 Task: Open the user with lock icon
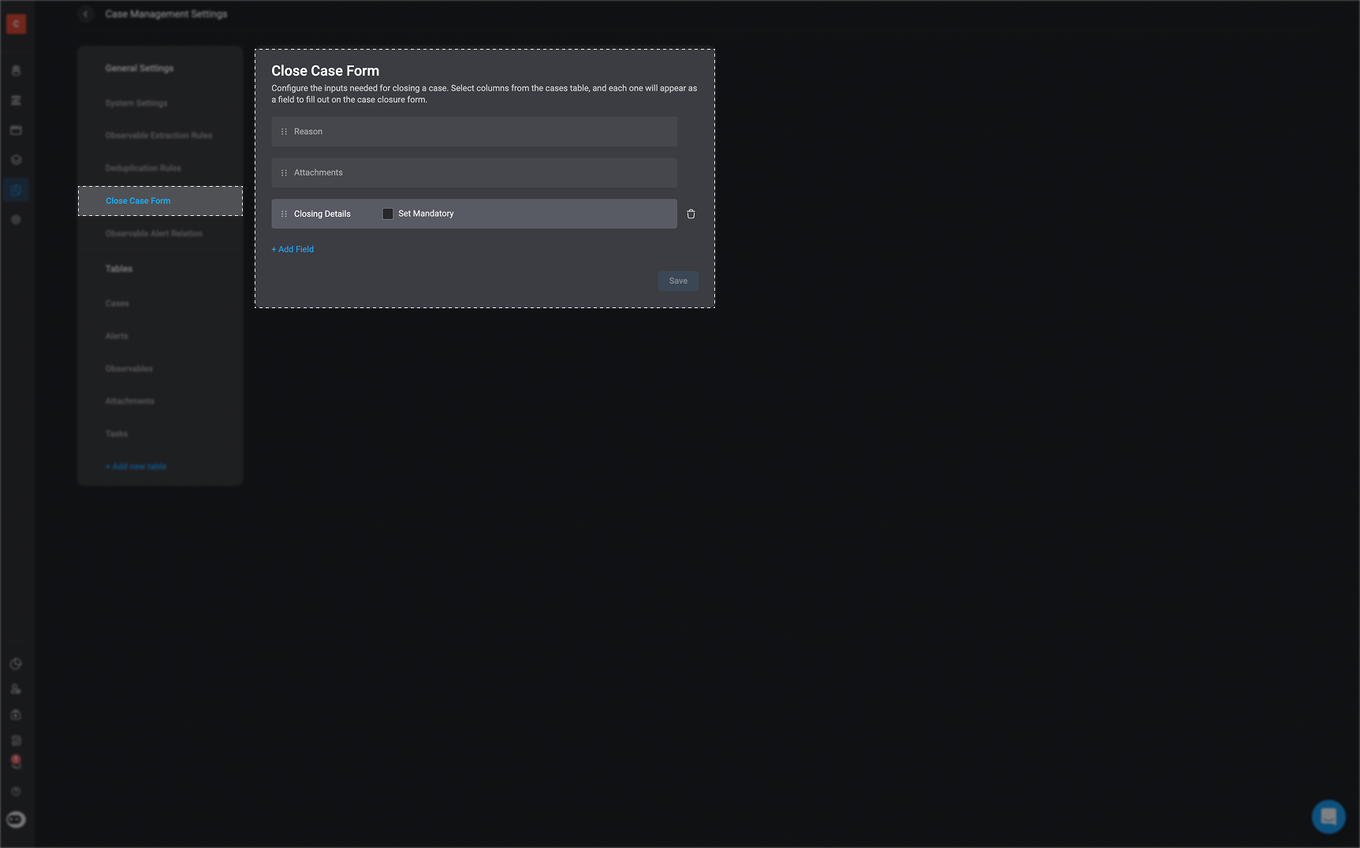pyautogui.click(x=16, y=689)
